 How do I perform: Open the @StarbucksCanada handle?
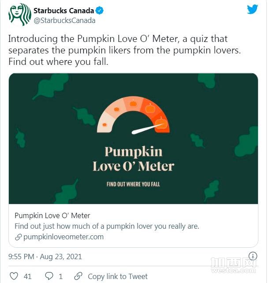(x=64, y=21)
